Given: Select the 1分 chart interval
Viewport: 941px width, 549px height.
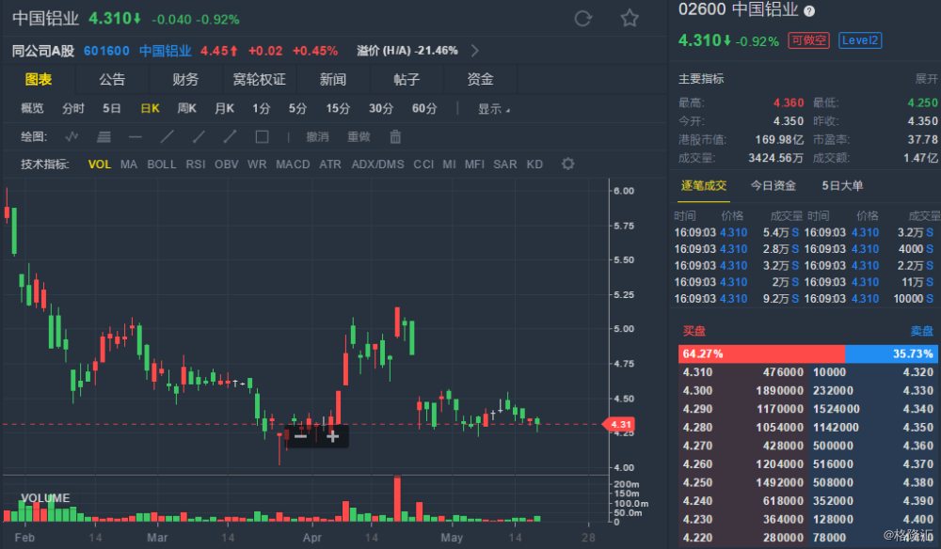Looking at the screenshot, I should 261,108.
